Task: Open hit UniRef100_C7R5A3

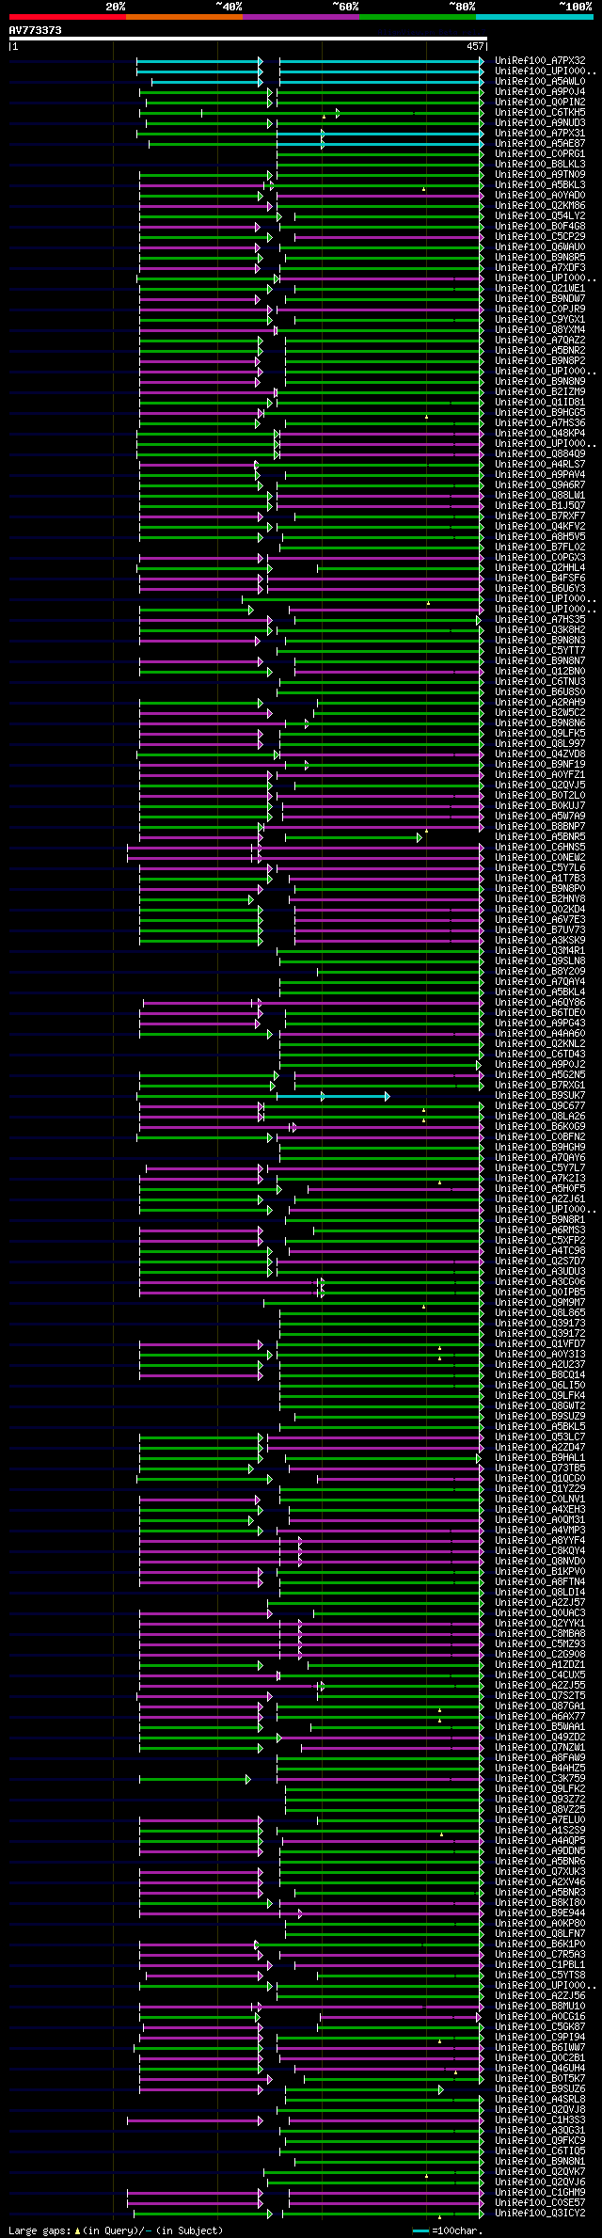Action: pyautogui.click(x=540, y=1954)
